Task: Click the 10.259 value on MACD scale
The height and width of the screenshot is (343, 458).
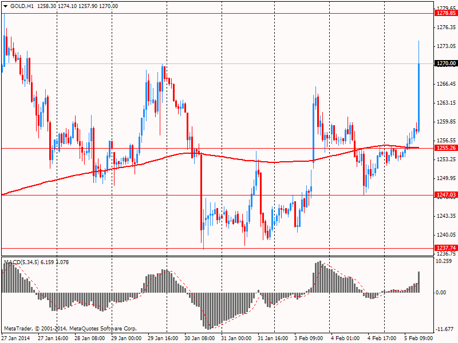Action: pyautogui.click(x=444, y=261)
